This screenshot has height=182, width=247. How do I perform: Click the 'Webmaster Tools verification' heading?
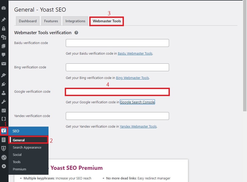pyautogui.click(x=43, y=33)
